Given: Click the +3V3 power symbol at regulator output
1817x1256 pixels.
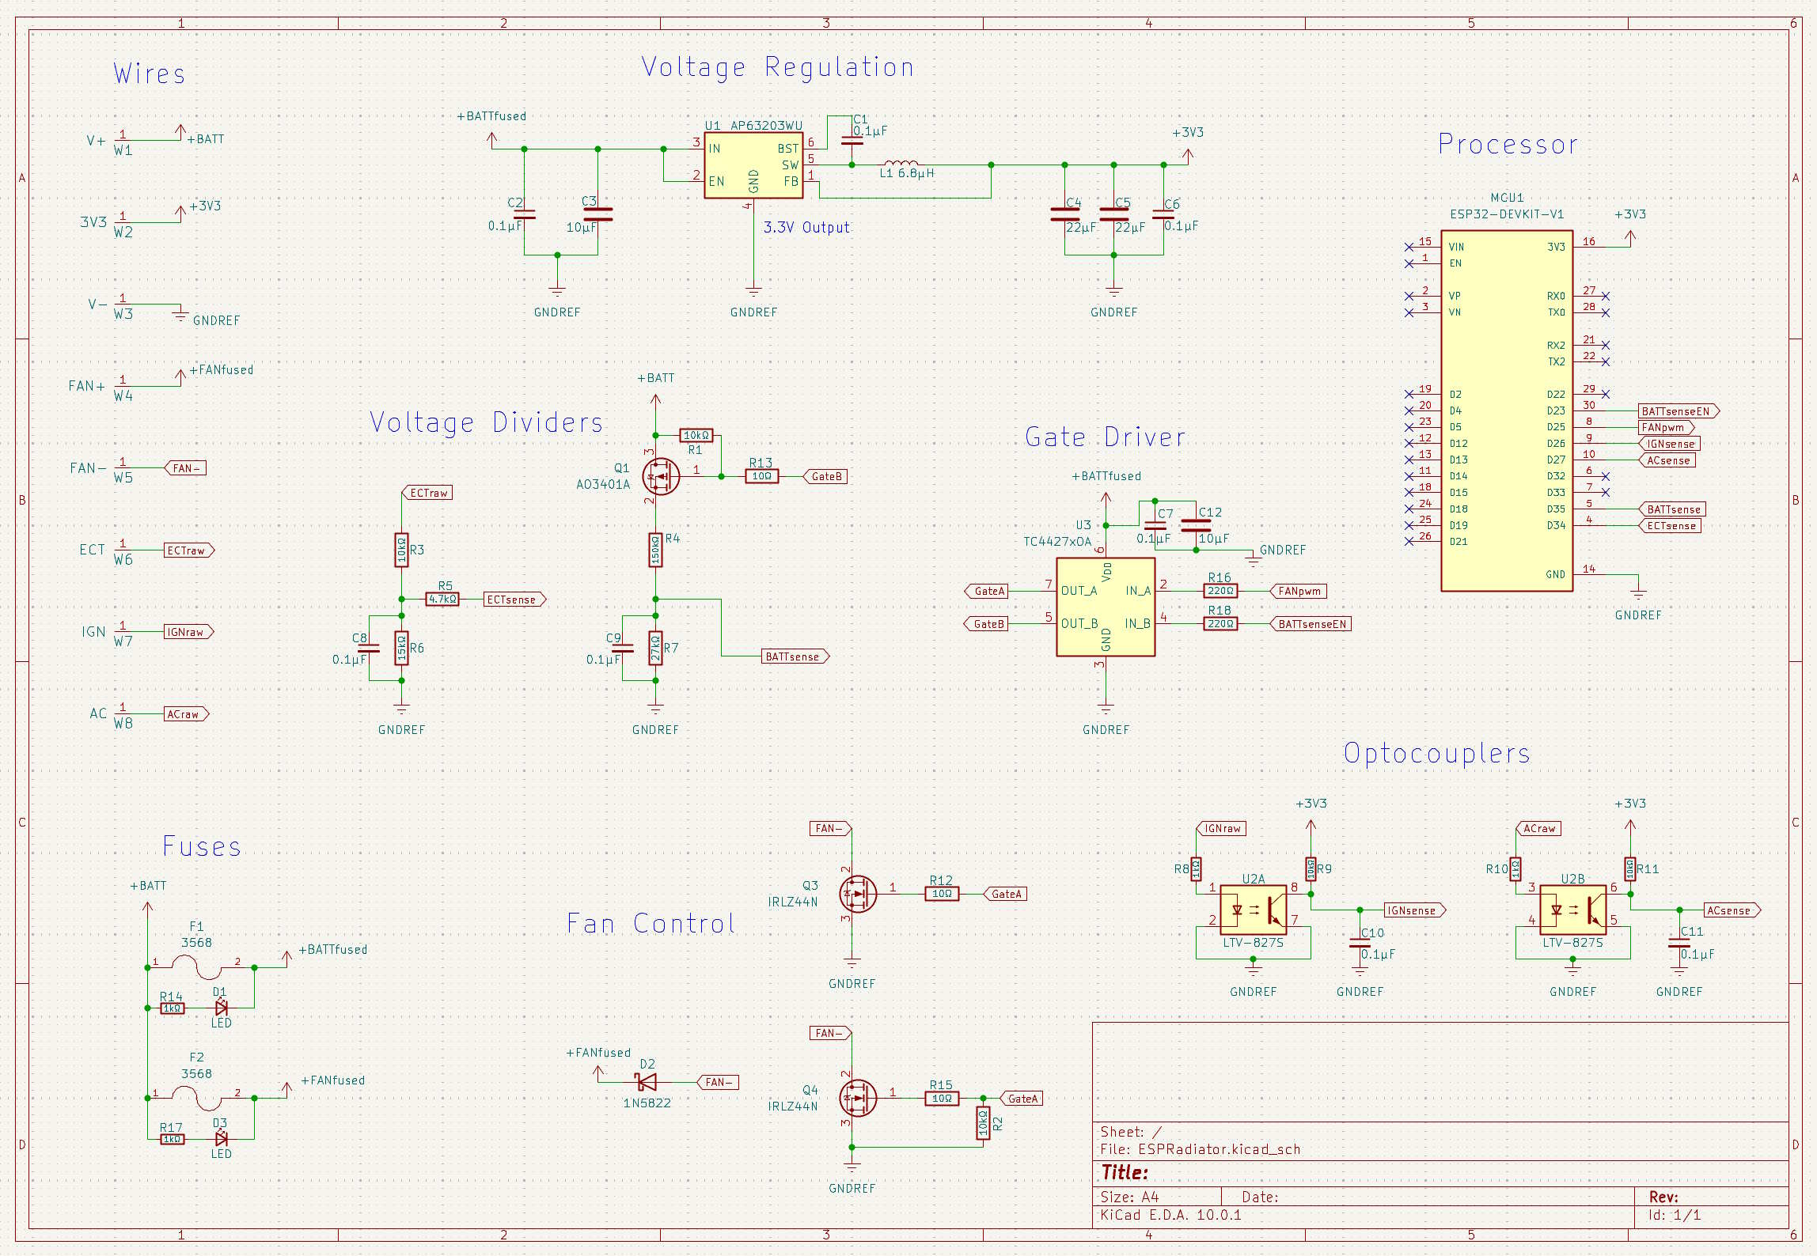Looking at the screenshot, I should [1188, 156].
